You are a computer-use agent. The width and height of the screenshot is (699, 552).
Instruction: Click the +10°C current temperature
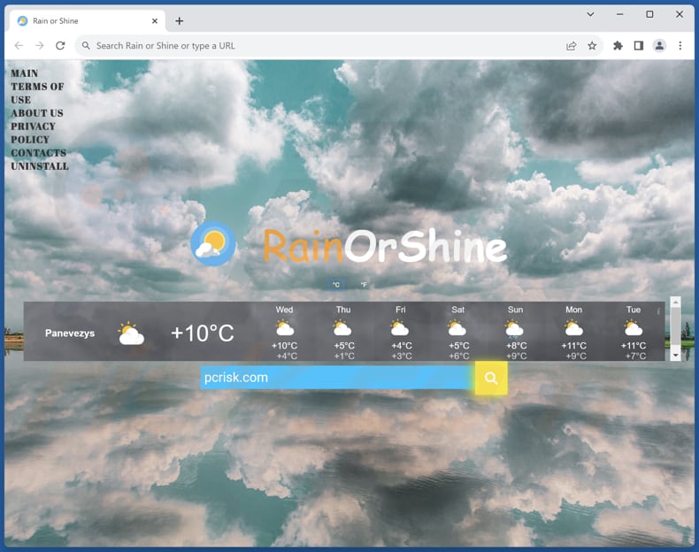click(x=203, y=333)
